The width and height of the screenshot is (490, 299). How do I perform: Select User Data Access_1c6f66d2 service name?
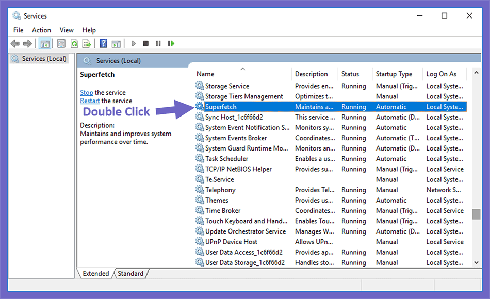pyautogui.click(x=244, y=252)
